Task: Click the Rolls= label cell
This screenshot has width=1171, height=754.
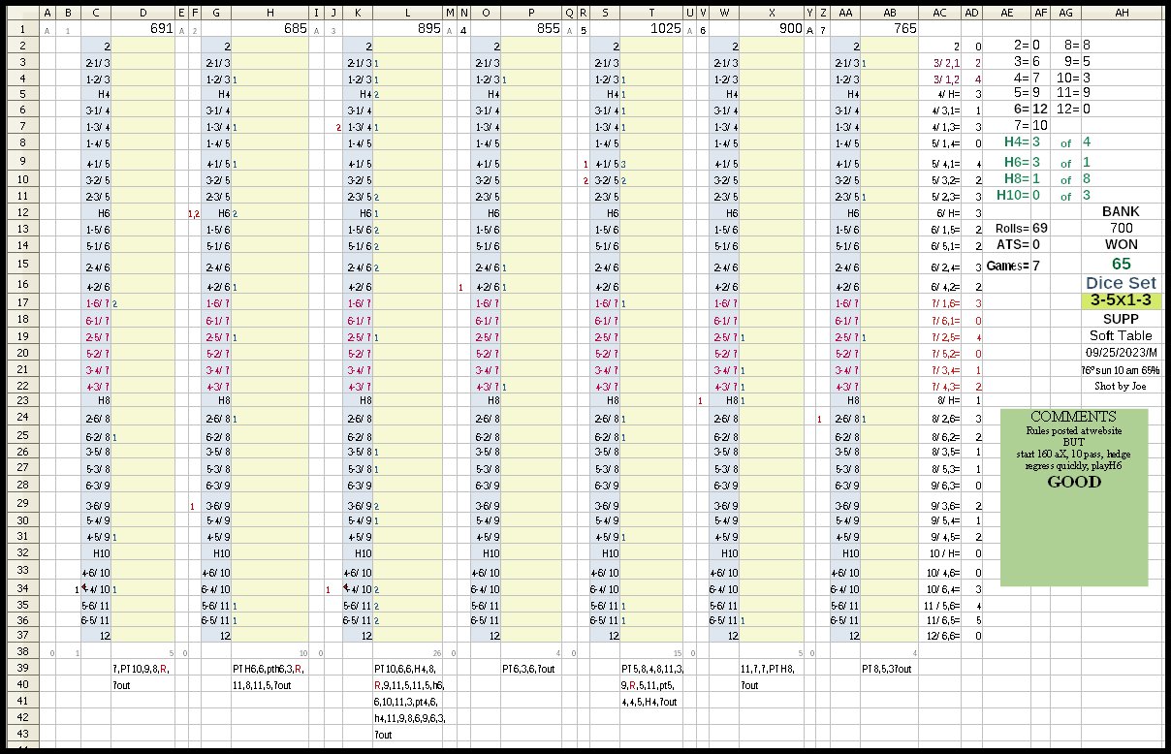Action: coord(1006,228)
